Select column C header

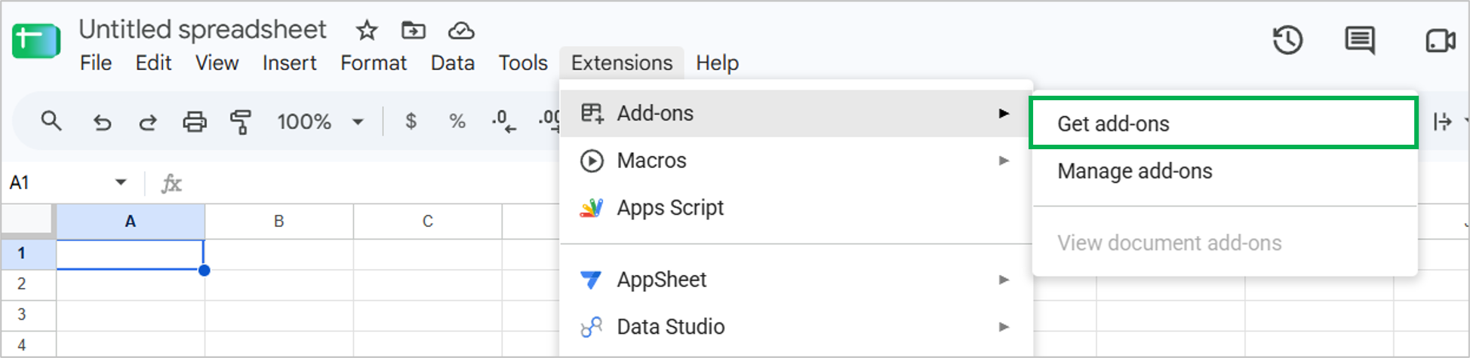coord(428,222)
